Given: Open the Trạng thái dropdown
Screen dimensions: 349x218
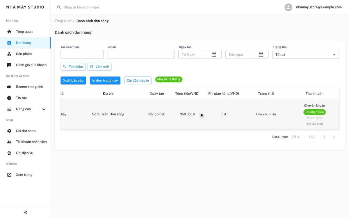Looking at the screenshot, I should point(306,54).
